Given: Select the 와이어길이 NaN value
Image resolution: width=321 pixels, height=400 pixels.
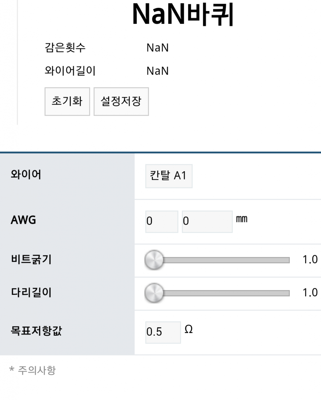Looking at the screenshot, I should tap(157, 71).
